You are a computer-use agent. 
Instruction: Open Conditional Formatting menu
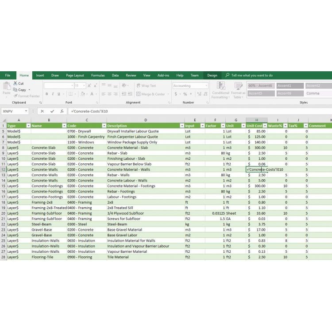point(220,90)
